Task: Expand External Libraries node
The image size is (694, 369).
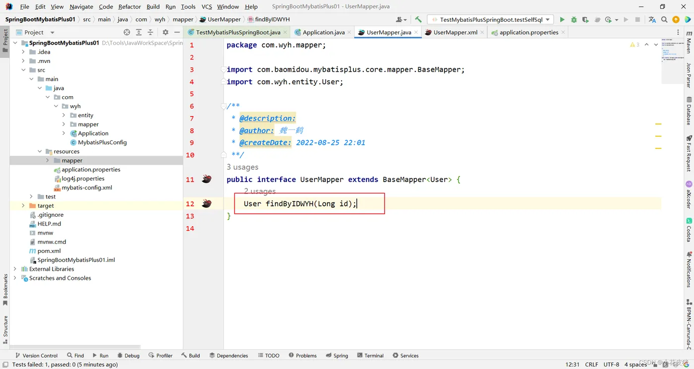Action: [15, 269]
